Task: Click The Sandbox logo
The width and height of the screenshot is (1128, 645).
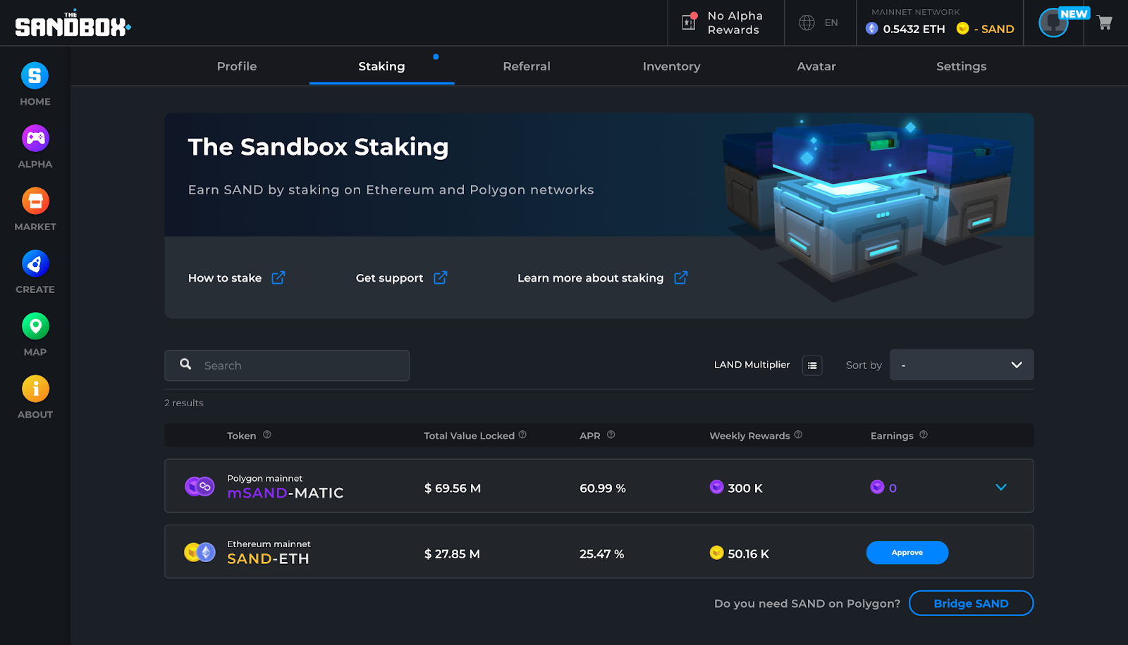Action: pos(73,25)
